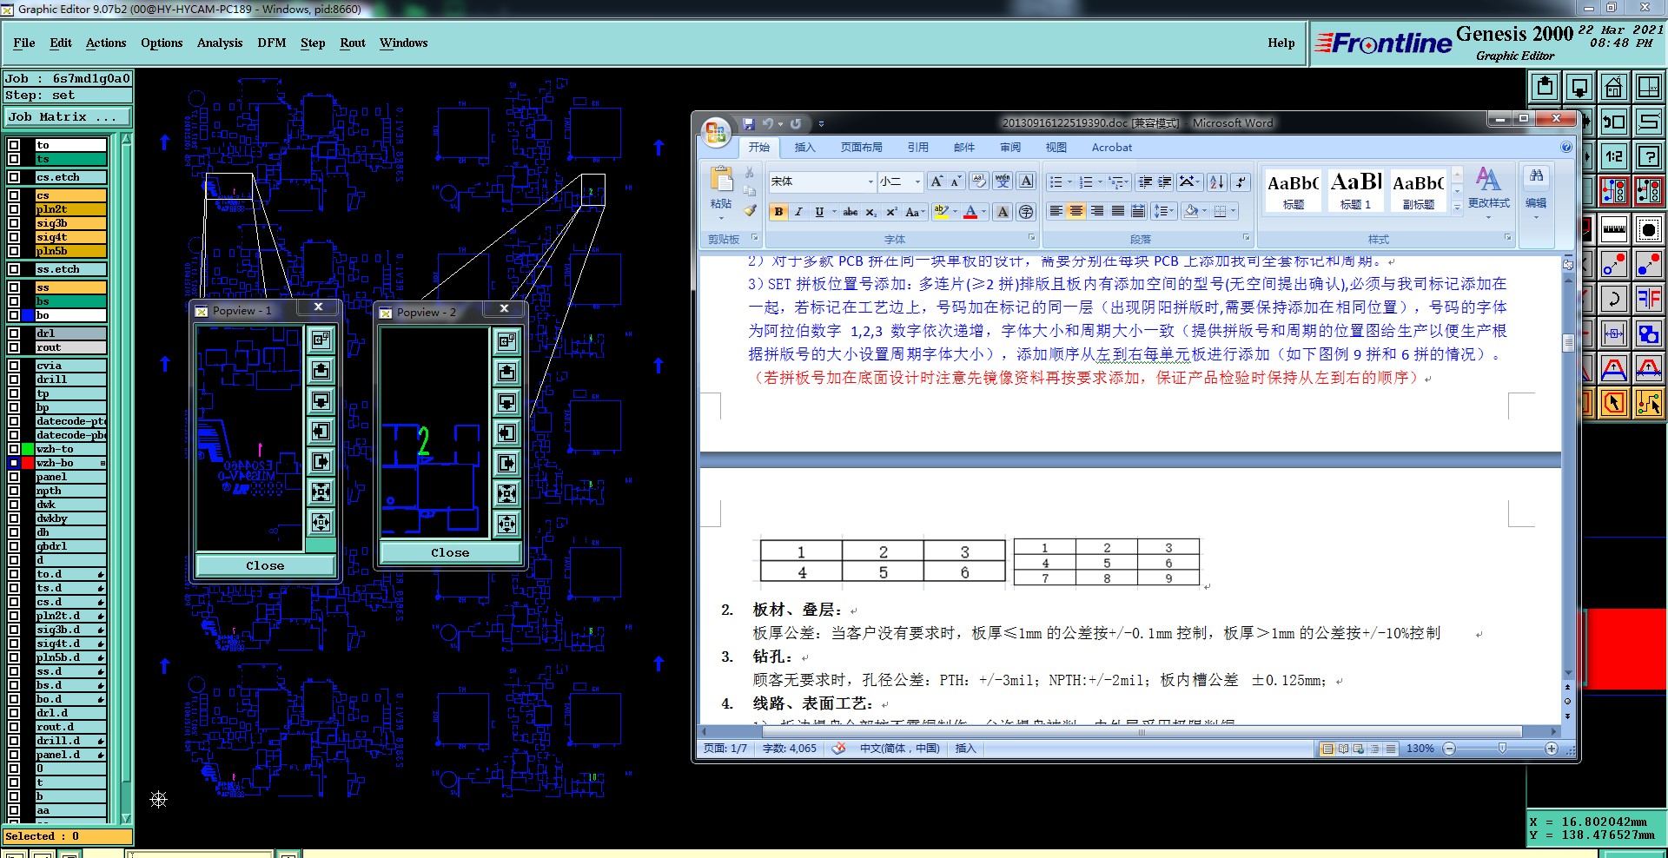Click the overlapping blue shapes icon
Viewport: 1668px width, 858px height.
[x=1648, y=333]
